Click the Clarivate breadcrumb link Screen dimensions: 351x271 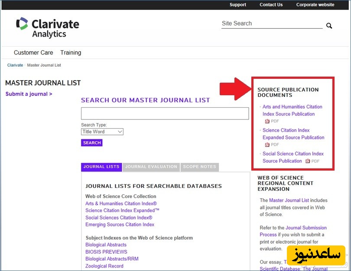click(15, 65)
